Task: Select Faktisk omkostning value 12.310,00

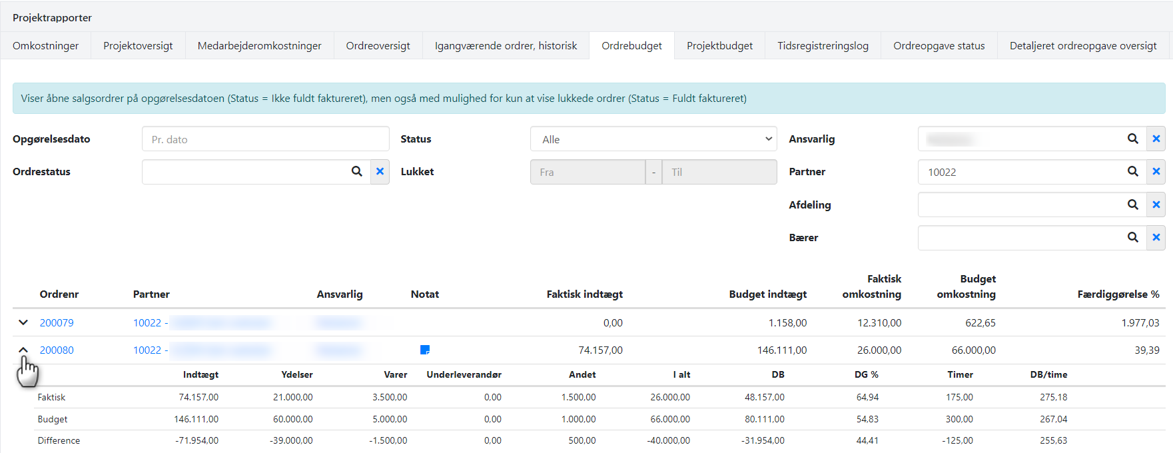Action: tap(879, 322)
